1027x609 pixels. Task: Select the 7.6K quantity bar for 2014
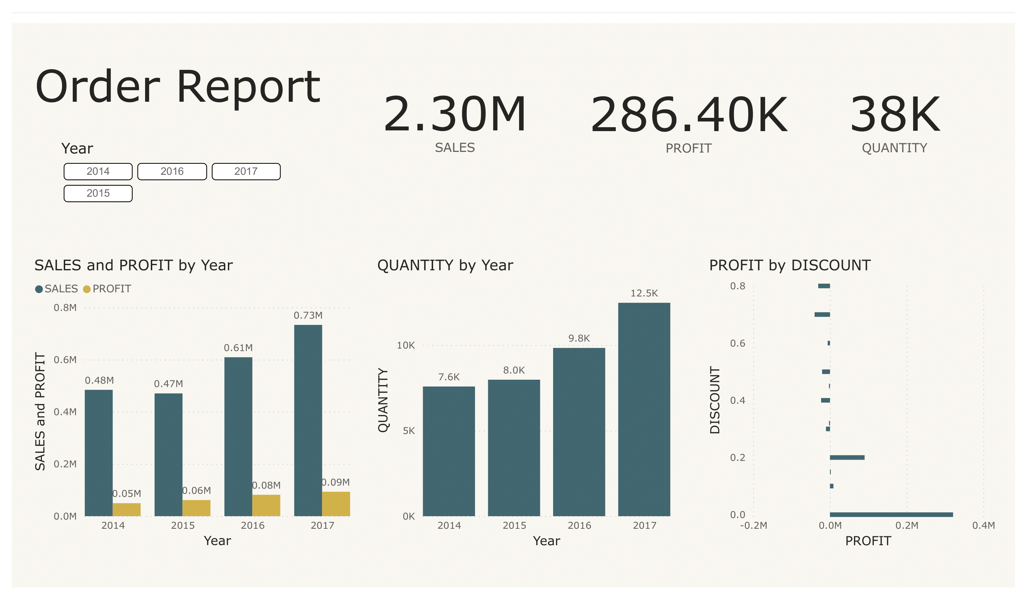[x=449, y=451]
